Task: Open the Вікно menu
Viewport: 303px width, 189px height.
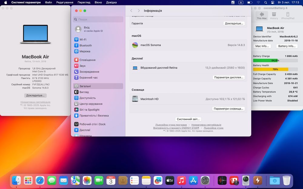Action: [x=98, y=2]
